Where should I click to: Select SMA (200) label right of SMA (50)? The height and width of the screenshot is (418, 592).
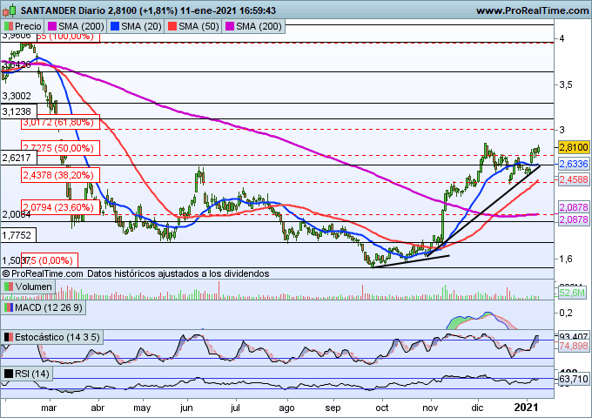pyautogui.click(x=259, y=26)
